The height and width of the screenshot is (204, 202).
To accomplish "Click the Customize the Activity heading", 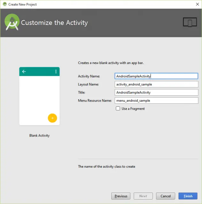I will [x=54, y=23].
